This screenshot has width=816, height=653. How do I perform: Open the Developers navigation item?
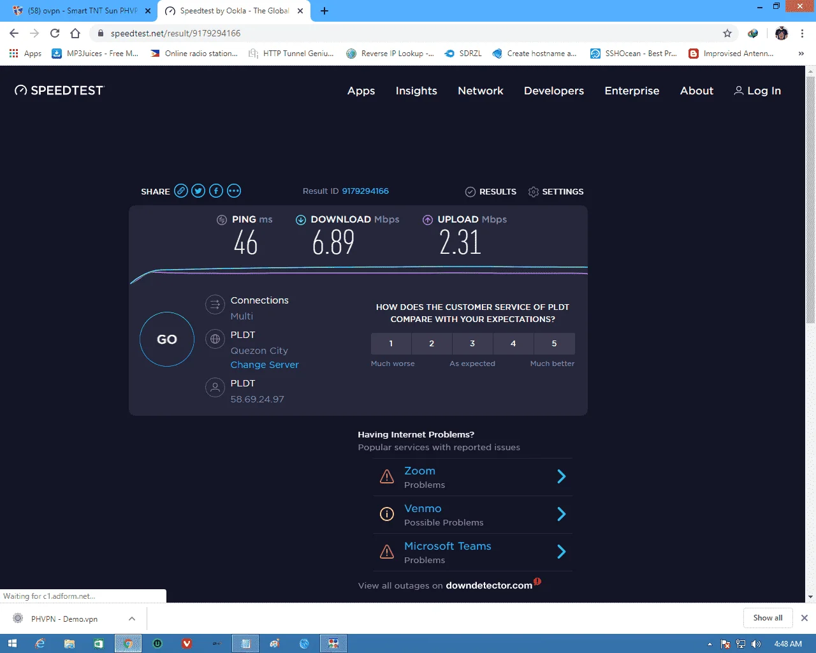click(x=554, y=91)
